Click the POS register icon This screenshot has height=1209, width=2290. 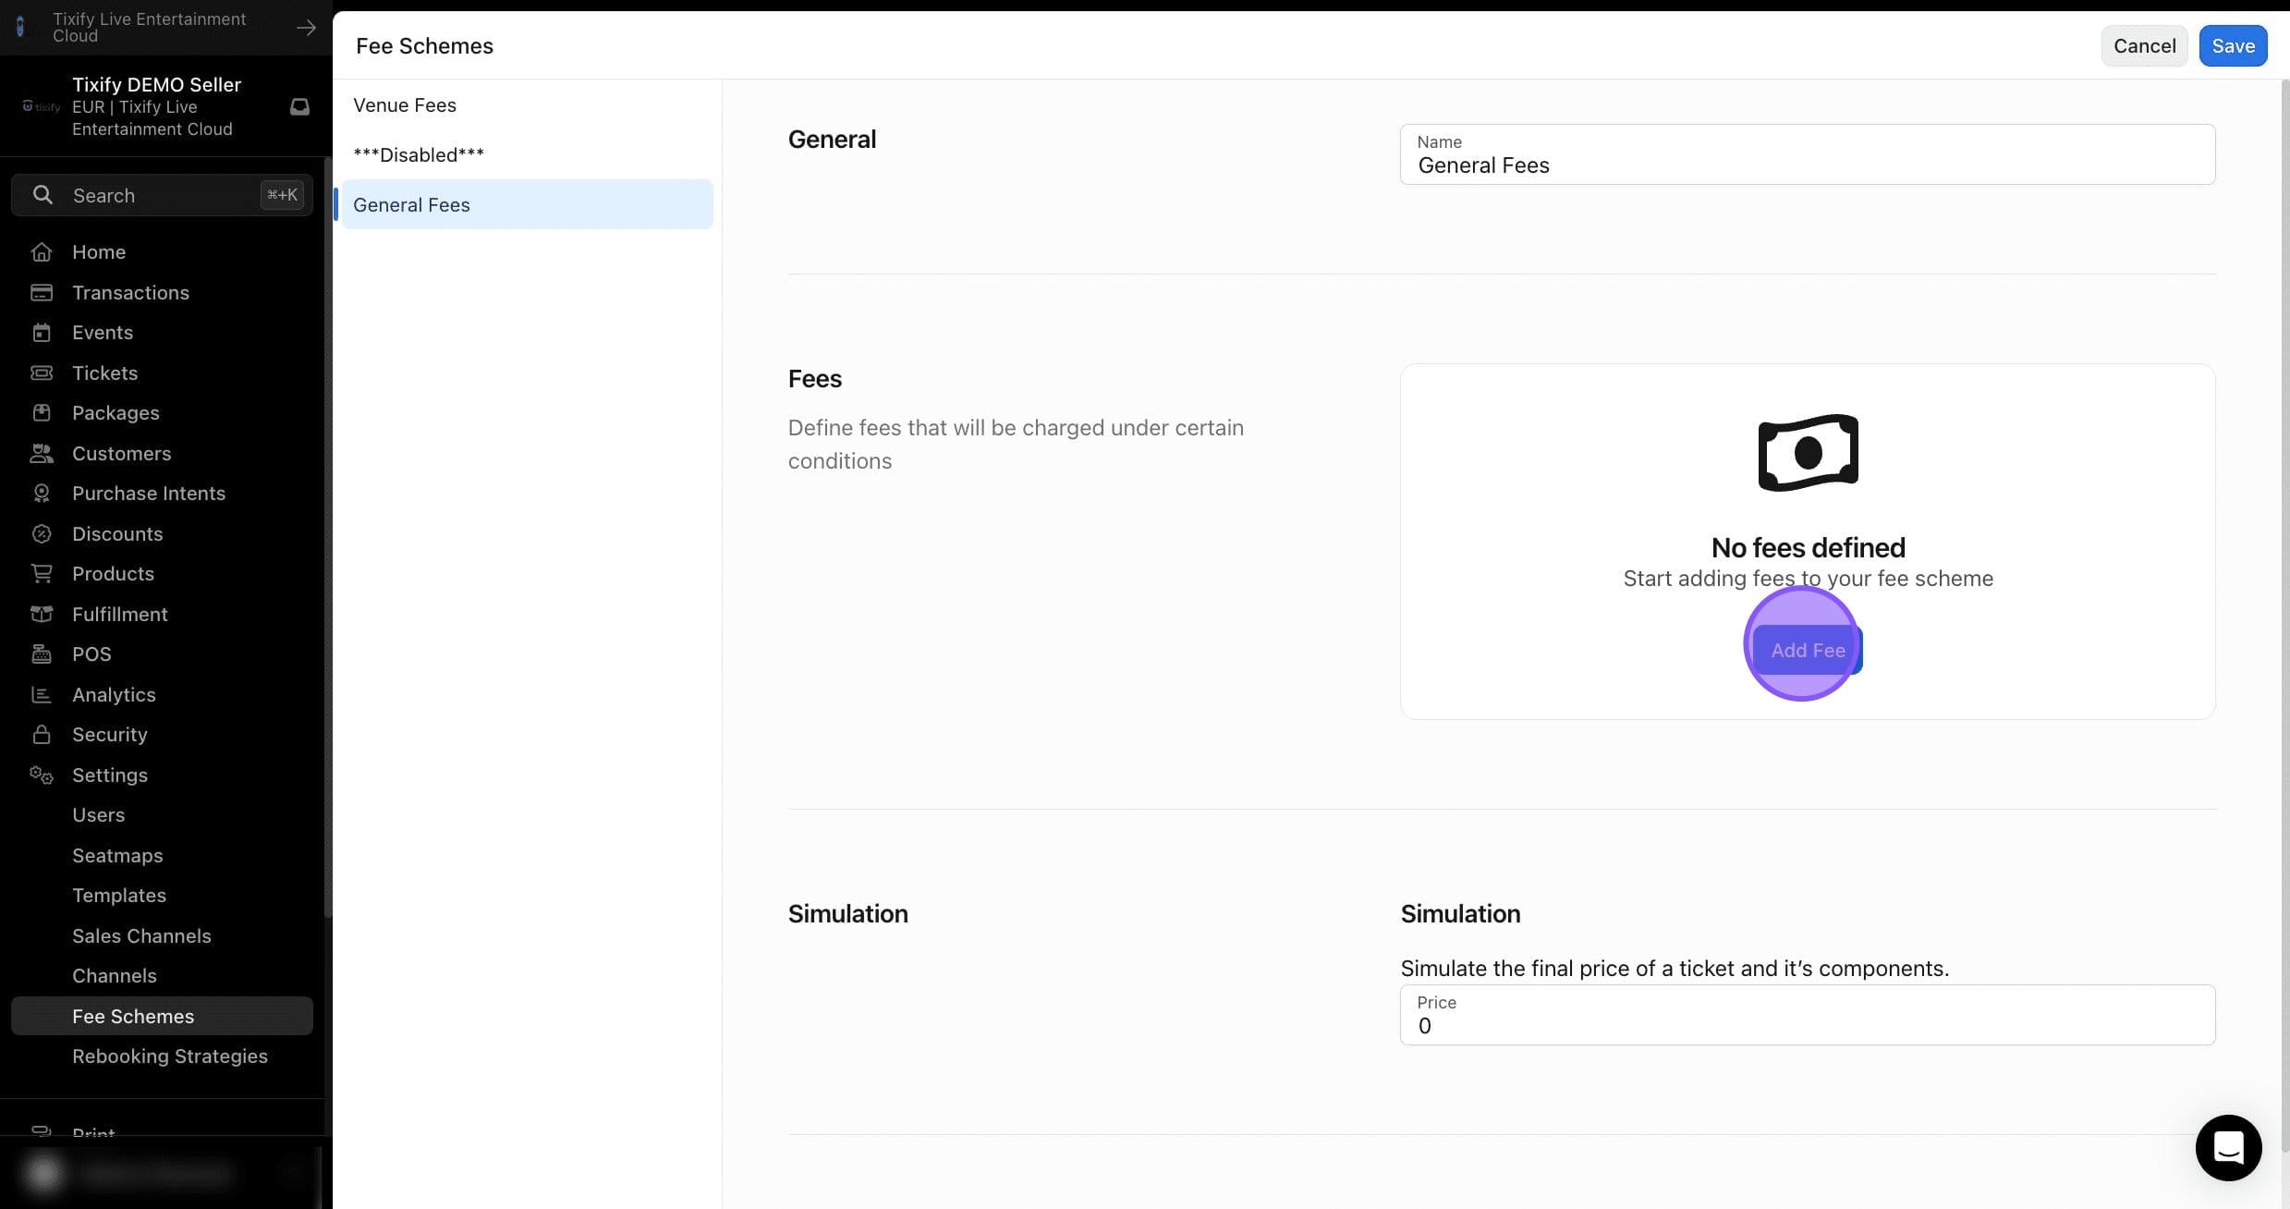point(42,654)
